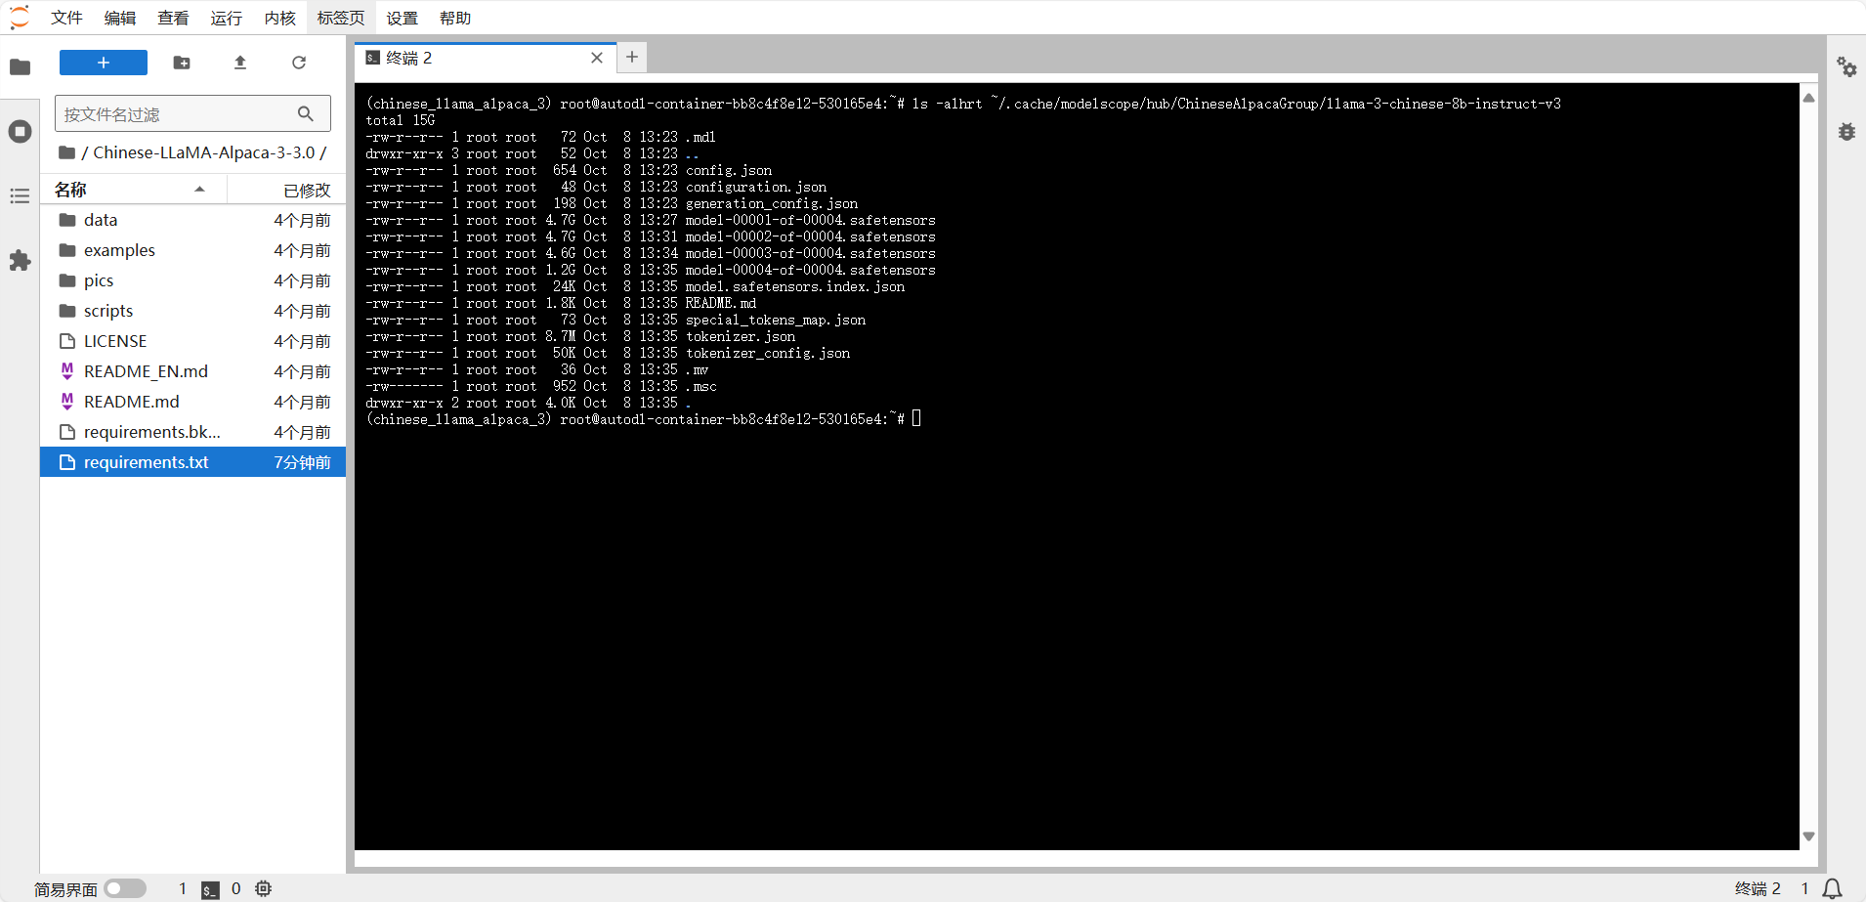Click the JupyterLab logo
The height and width of the screenshot is (902, 1866).
tap(20, 18)
